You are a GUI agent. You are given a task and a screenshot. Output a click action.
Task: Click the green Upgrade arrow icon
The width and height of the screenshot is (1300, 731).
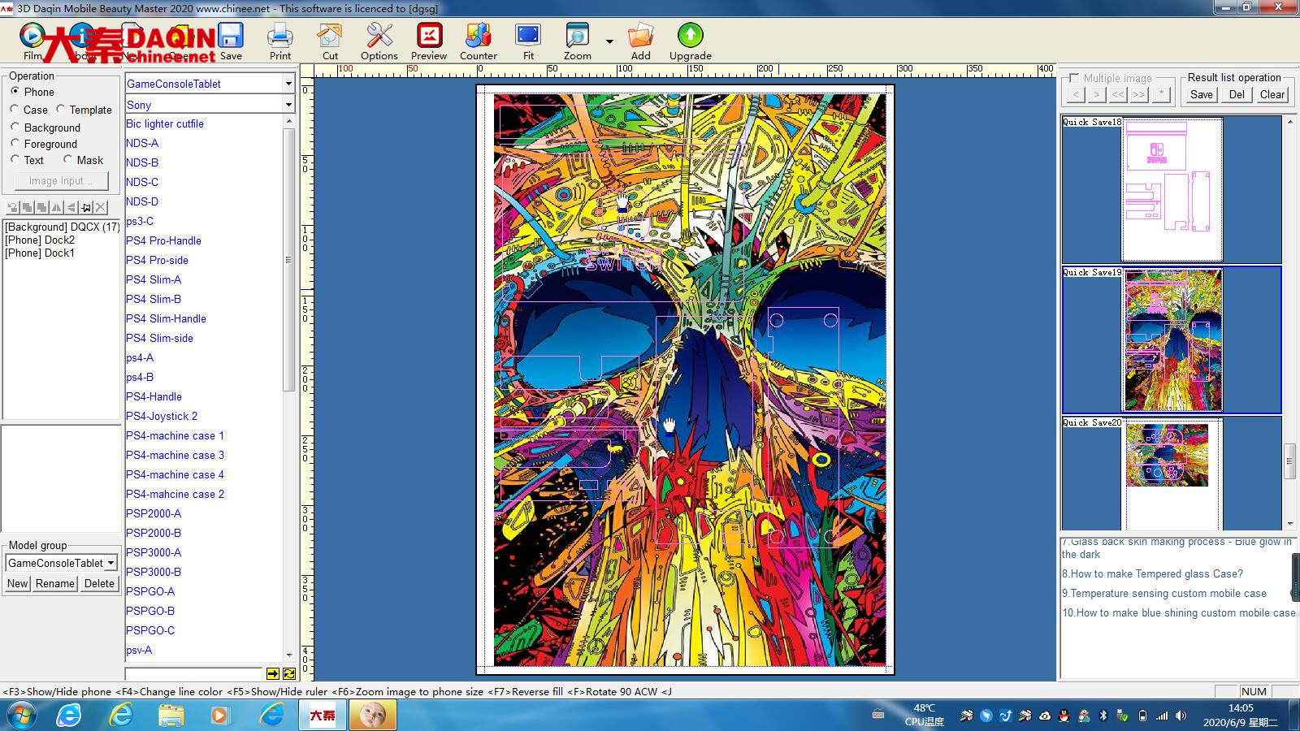(690, 36)
